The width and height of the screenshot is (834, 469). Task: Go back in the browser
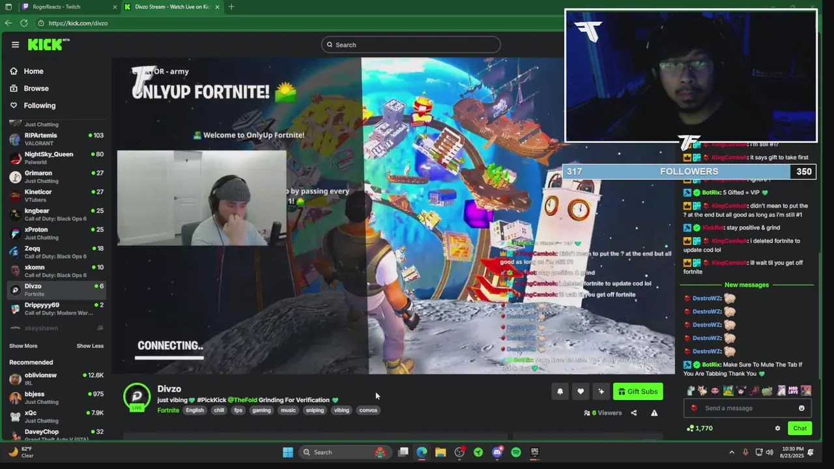[x=8, y=23]
